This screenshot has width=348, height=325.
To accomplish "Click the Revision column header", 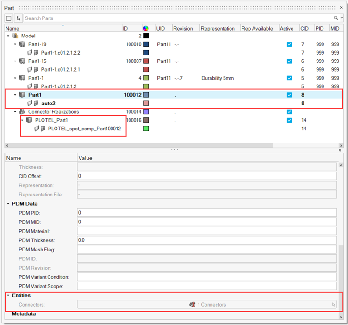I will coord(183,29).
